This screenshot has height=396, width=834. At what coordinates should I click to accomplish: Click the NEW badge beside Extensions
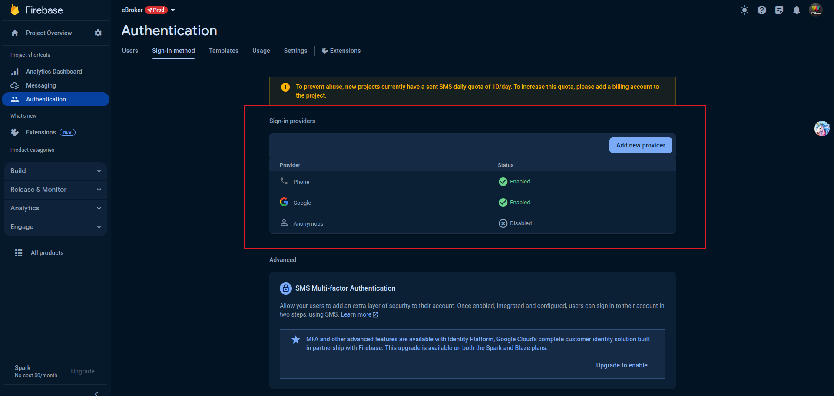click(x=67, y=132)
